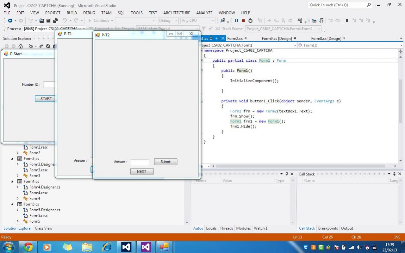
Task: Select Form3.resx in Solution Explorer
Action: coord(38,170)
